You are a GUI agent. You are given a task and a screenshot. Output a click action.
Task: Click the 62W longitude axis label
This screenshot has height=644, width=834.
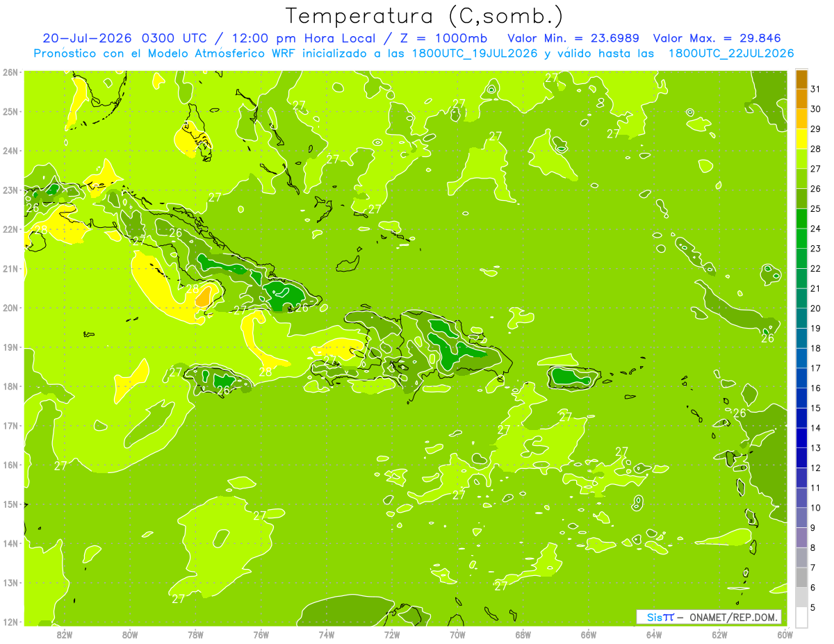point(719,634)
